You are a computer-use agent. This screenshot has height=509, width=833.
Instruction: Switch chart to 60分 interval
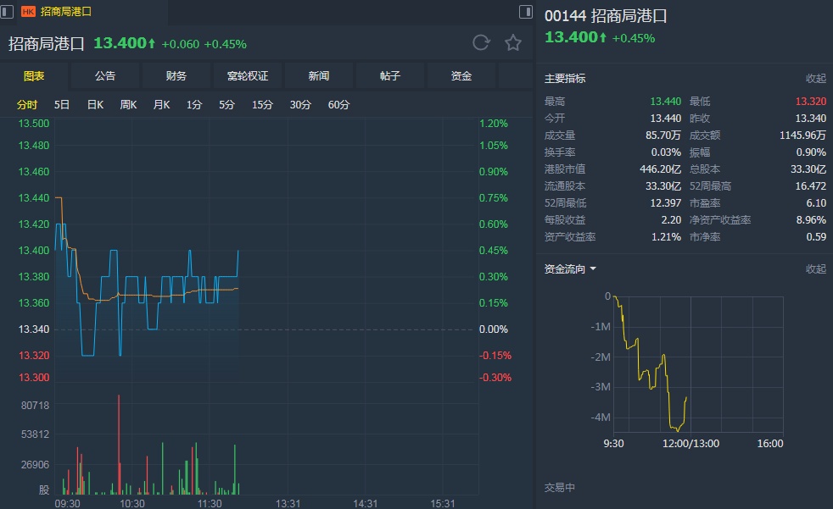pyautogui.click(x=338, y=105)
